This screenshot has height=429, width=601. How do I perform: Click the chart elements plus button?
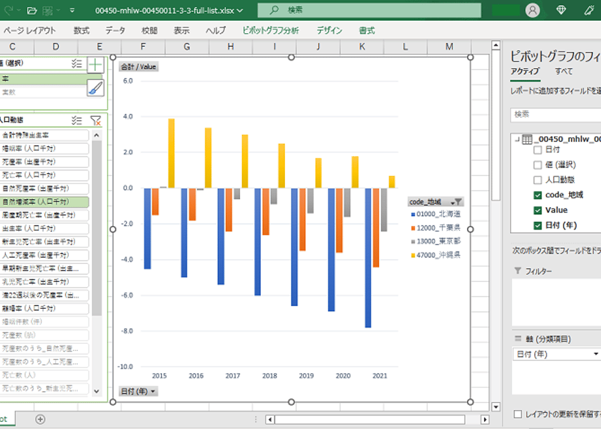[96, 65]
